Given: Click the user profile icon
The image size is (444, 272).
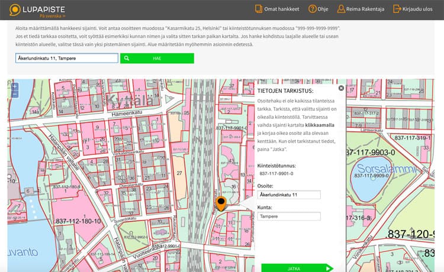Looking at the screenshot, I should pos(341,9).
